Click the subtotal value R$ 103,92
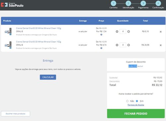The width and height of the screenshot is (166, 121). tap(158, 77)
